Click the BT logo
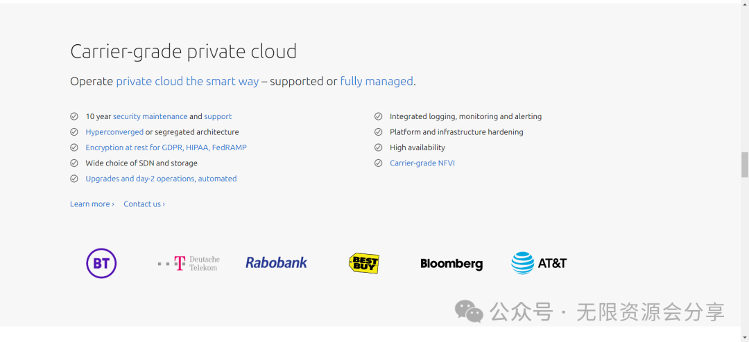Image resolution: width=749 pixels, height=342 pixels. (101, 263)
